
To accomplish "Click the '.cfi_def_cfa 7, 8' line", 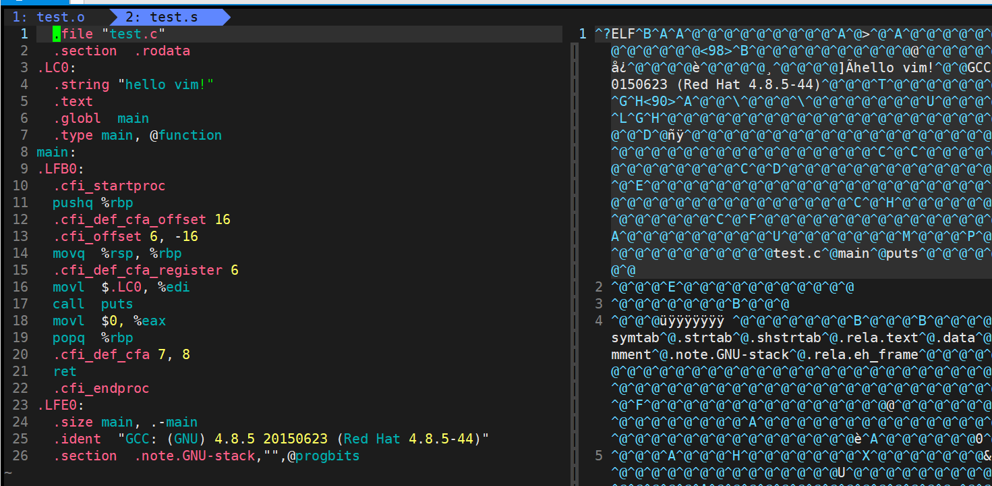I will (121, 354).
